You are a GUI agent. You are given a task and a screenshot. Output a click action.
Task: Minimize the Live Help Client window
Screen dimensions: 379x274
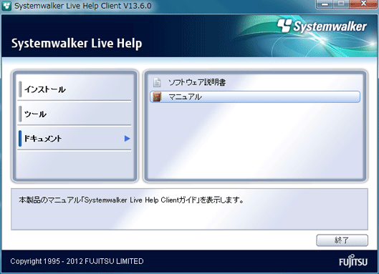pyautogui.click(x=325, y=4)
